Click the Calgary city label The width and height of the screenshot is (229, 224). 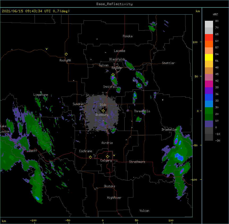click(x=106, y=160)
